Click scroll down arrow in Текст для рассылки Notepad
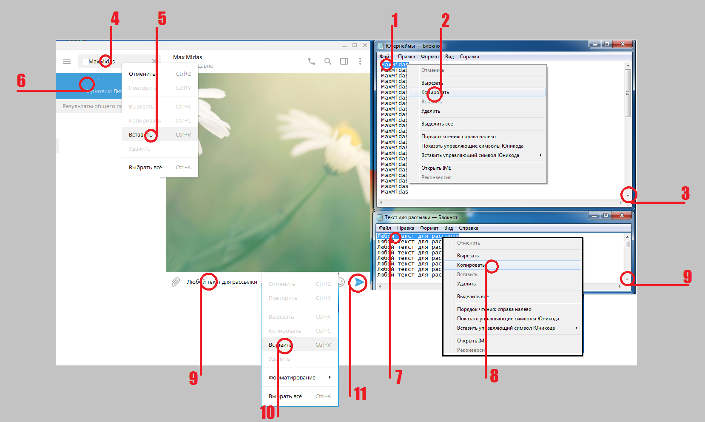The height and width of the screenshot is (422, 705). click(627, 279)
